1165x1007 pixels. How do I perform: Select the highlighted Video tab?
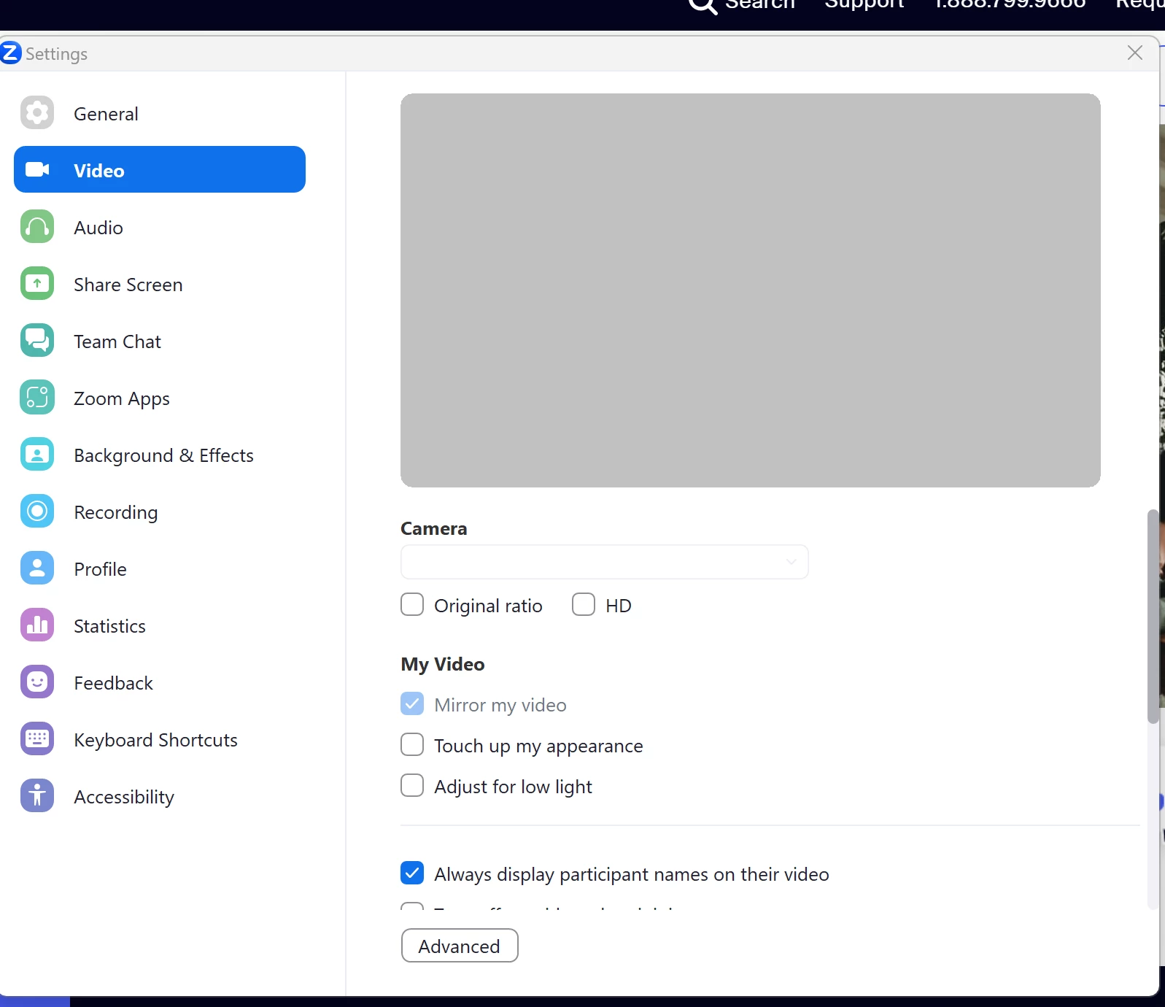pyautogui.click(x=160, y=169)
